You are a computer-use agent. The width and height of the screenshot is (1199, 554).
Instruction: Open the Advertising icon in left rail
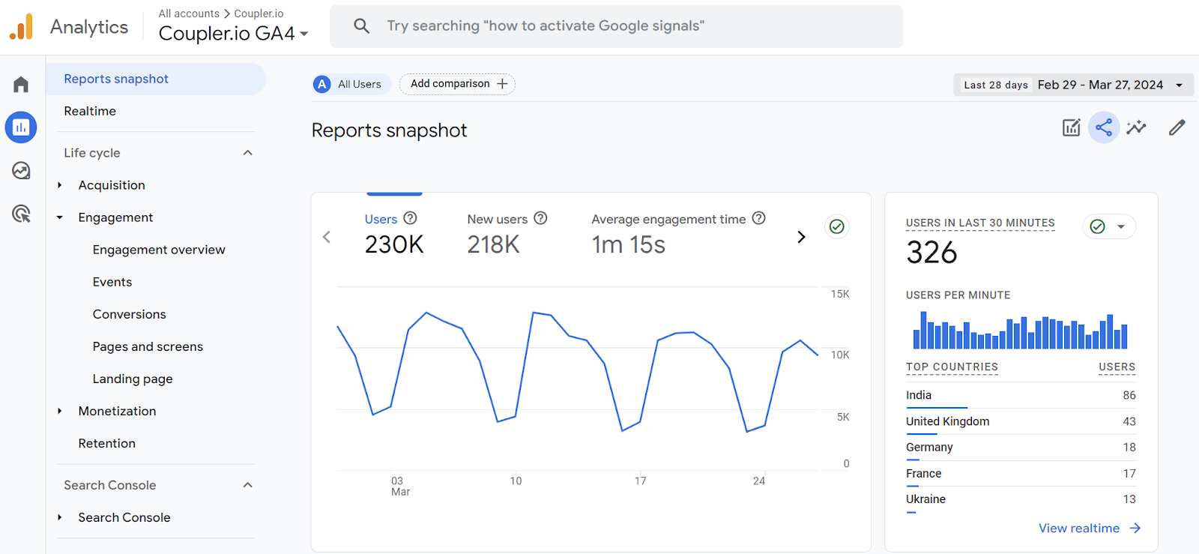pyautogui.click(x=21, y=214)
